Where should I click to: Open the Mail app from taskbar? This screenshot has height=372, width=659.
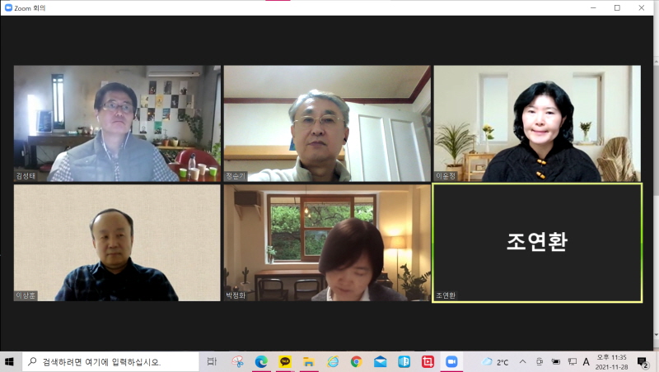point(380,361)
